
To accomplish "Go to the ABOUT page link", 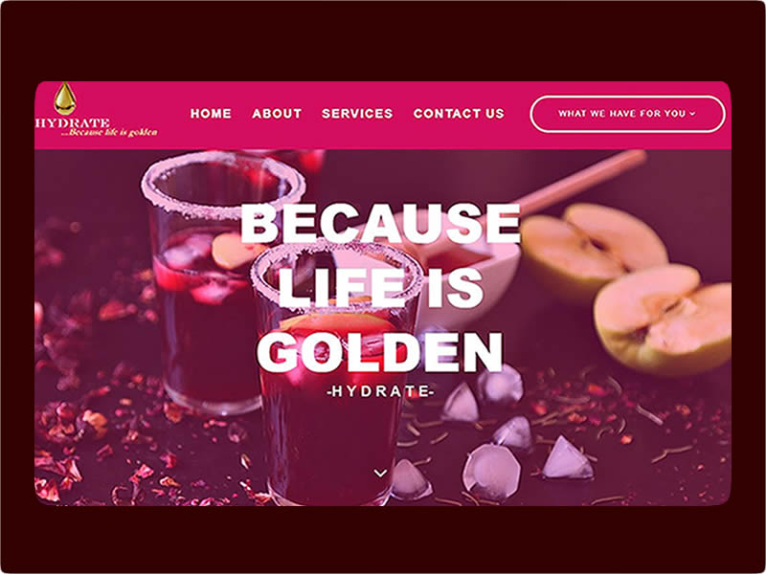I will coord(277,114).
